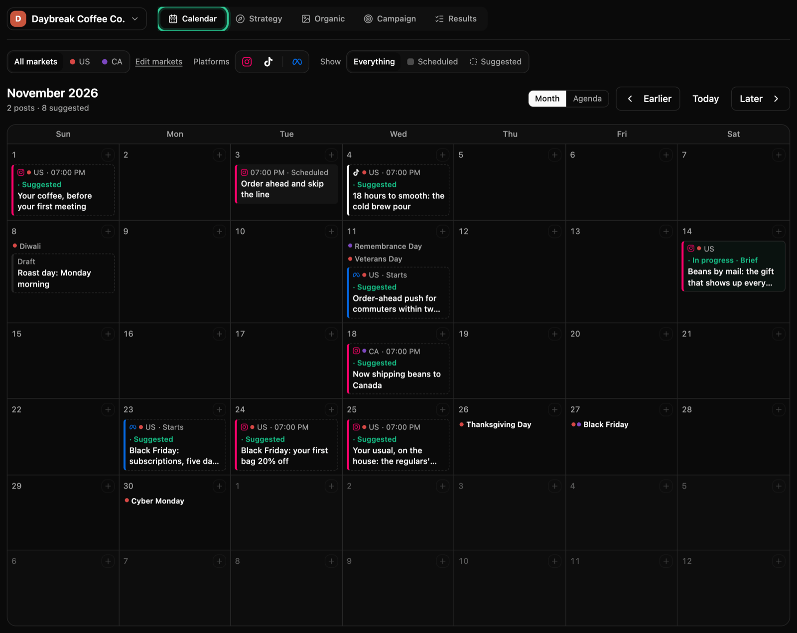Add a post on November 13
The height and width of the screenshot is (633, 797).
pyautogui.click(x=666, y=231)
